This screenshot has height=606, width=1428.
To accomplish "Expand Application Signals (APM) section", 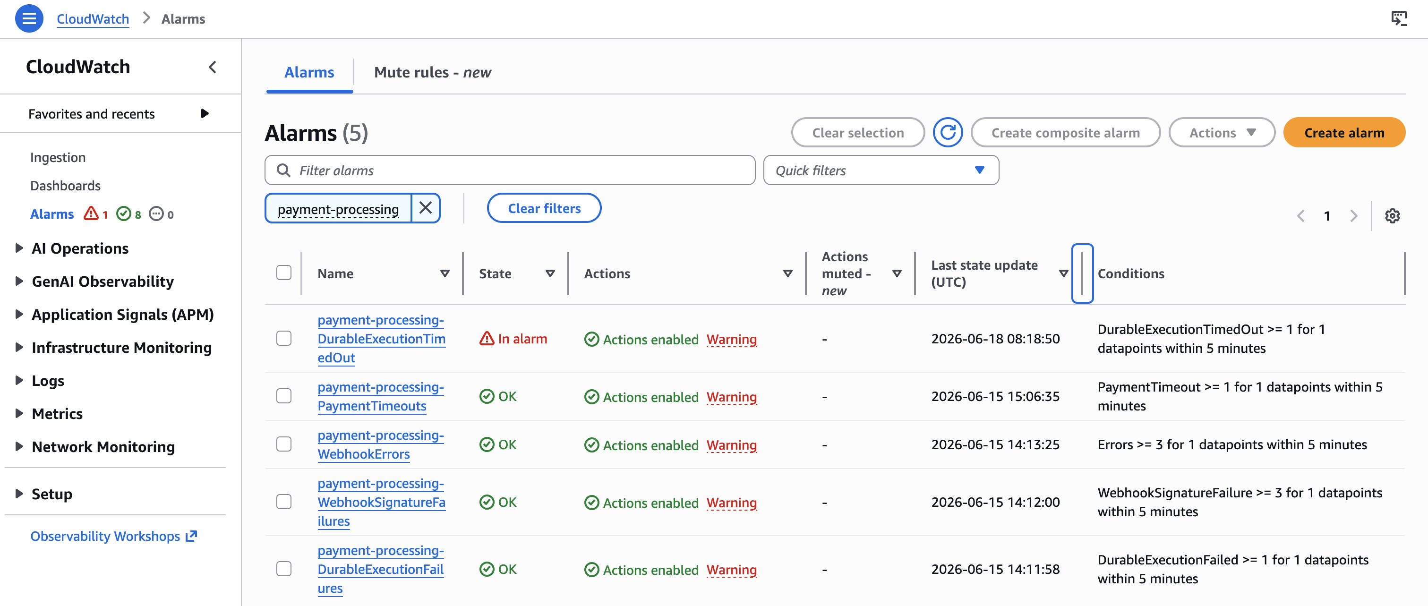I will pos(19,315).
